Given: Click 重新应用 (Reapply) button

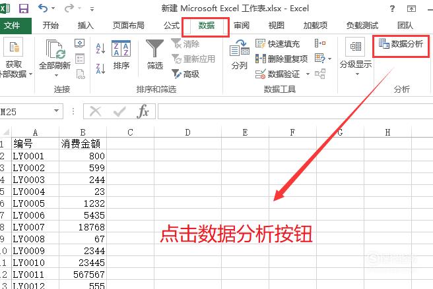Looking at the screenshot, I should coord(193,59).
